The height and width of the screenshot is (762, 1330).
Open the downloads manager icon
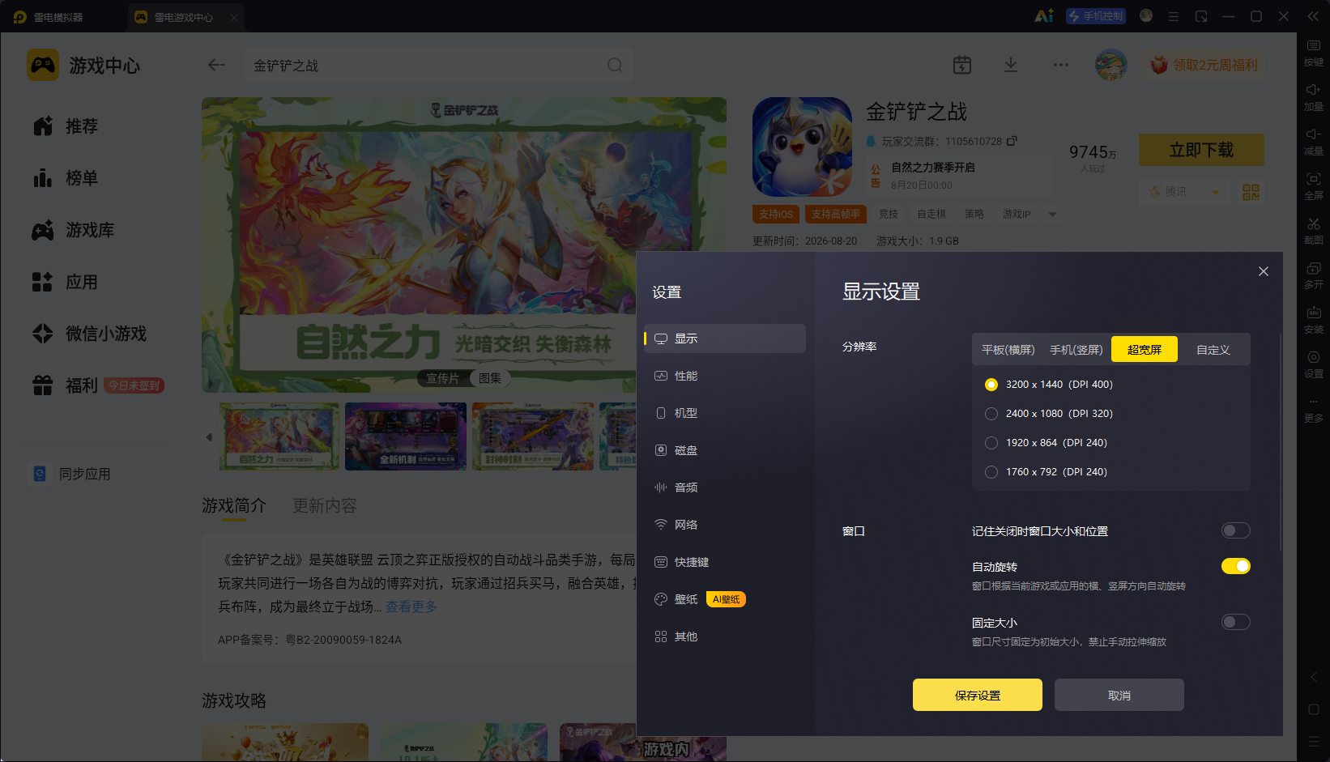[x=1011, y=65]
